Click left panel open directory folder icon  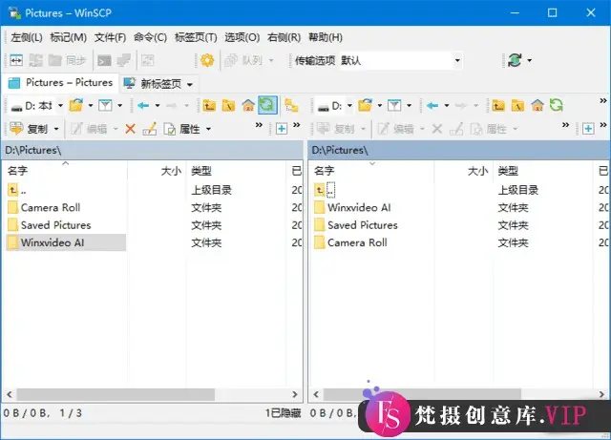pyautogui.click(x=76, y=105)
